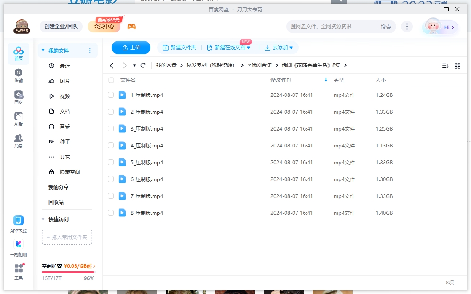The height and width of the screenshot is (294, 471).
Task: Open the 云添加 dropdown menu
Action: pyautogui.click(x=279, y=48)
